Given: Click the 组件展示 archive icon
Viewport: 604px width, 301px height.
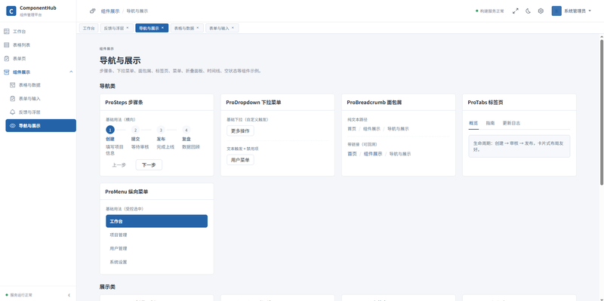Looking at the screenshot, I should 7,72.
